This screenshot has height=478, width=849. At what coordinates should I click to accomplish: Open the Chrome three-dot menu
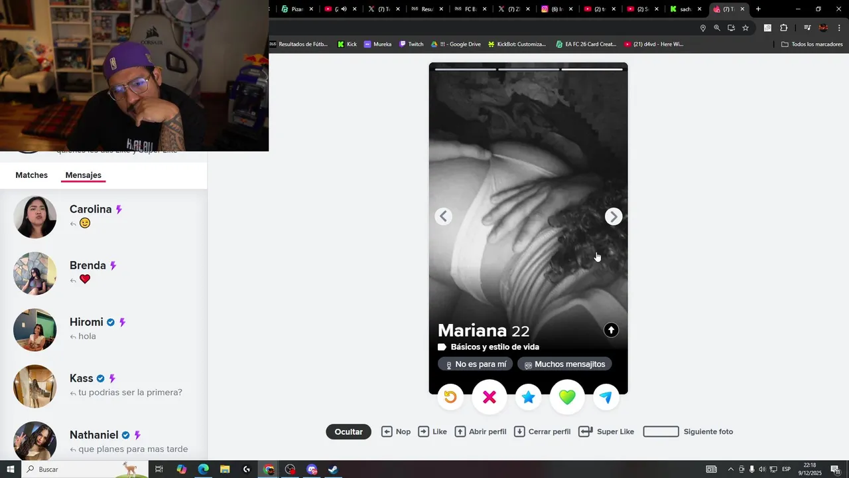pyautogui.click(x=839, y=28)
